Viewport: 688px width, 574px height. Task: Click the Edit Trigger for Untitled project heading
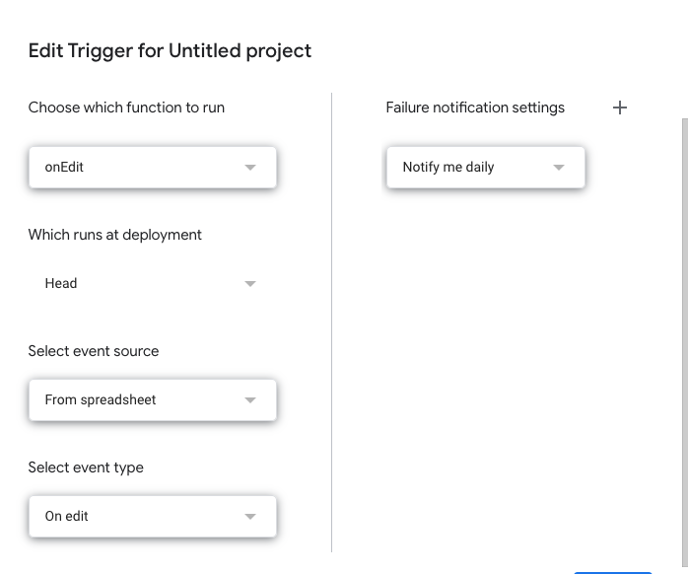170,51
